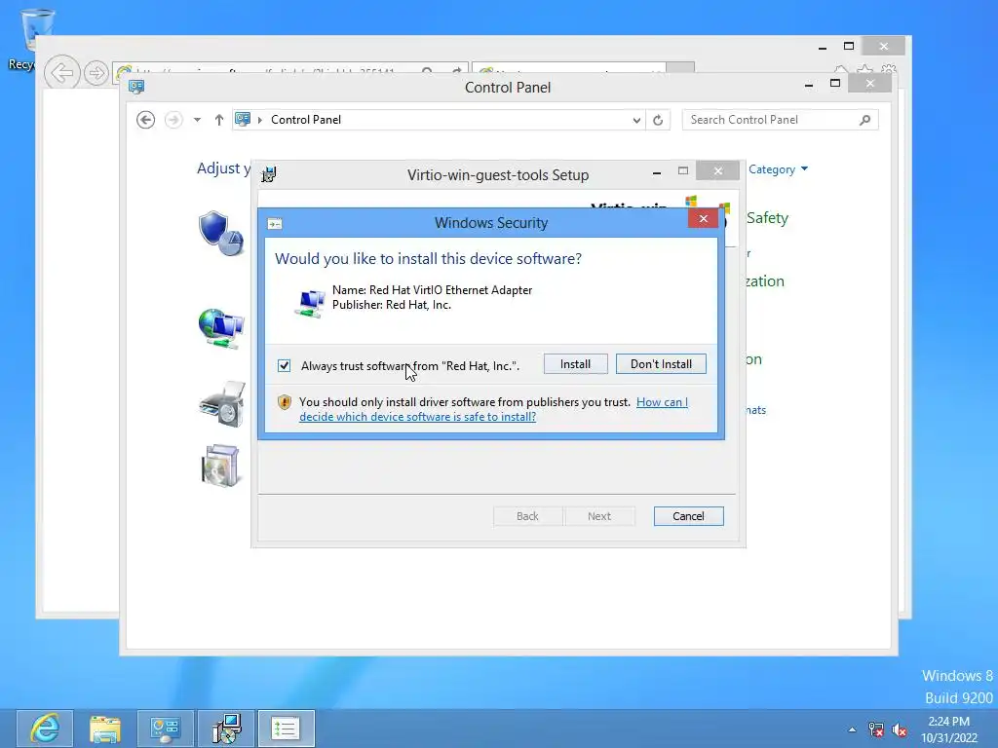Viewport: 998px width, 748px height.
Task: Click the search magnifier icon in Control Panel
Action: [864, 120]
